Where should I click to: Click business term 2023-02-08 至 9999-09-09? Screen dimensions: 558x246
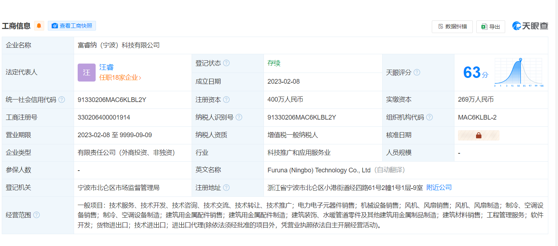[x=115, y=135]
